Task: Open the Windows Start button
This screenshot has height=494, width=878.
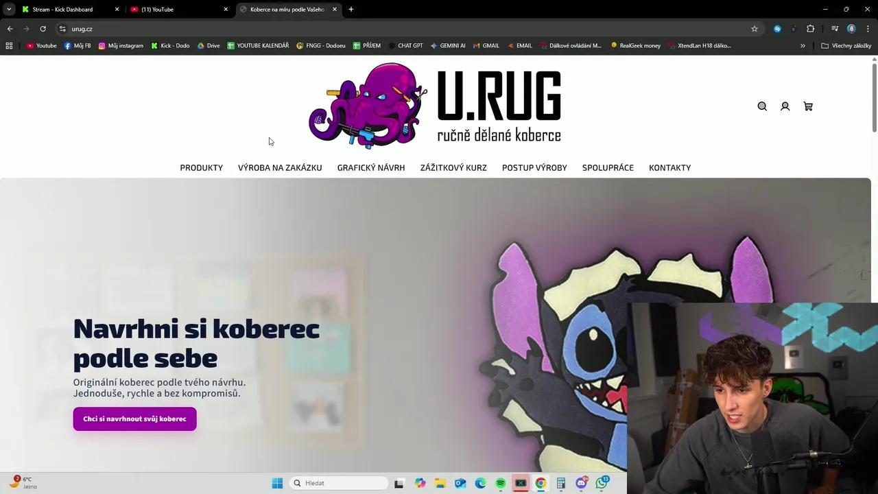Action: click(277, 483)
